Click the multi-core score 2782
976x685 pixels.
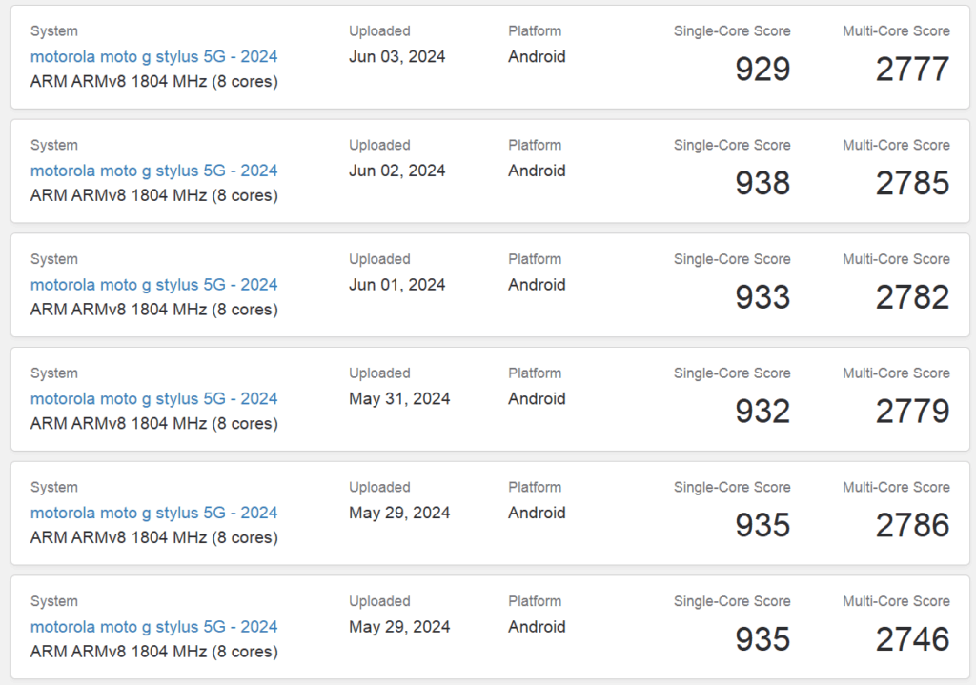tap(912, 297)
